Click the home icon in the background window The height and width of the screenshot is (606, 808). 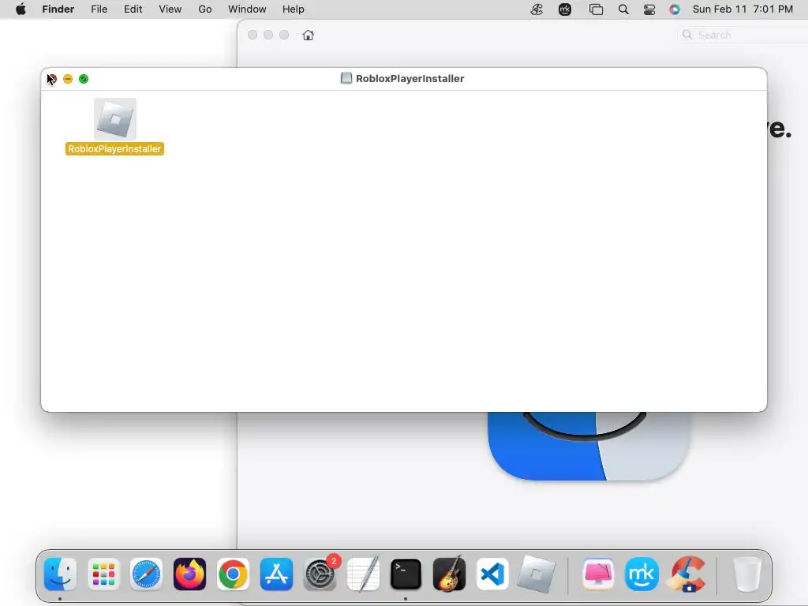click(309, 35)
